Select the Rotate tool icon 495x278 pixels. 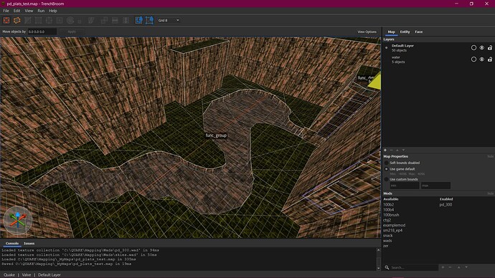70,21
